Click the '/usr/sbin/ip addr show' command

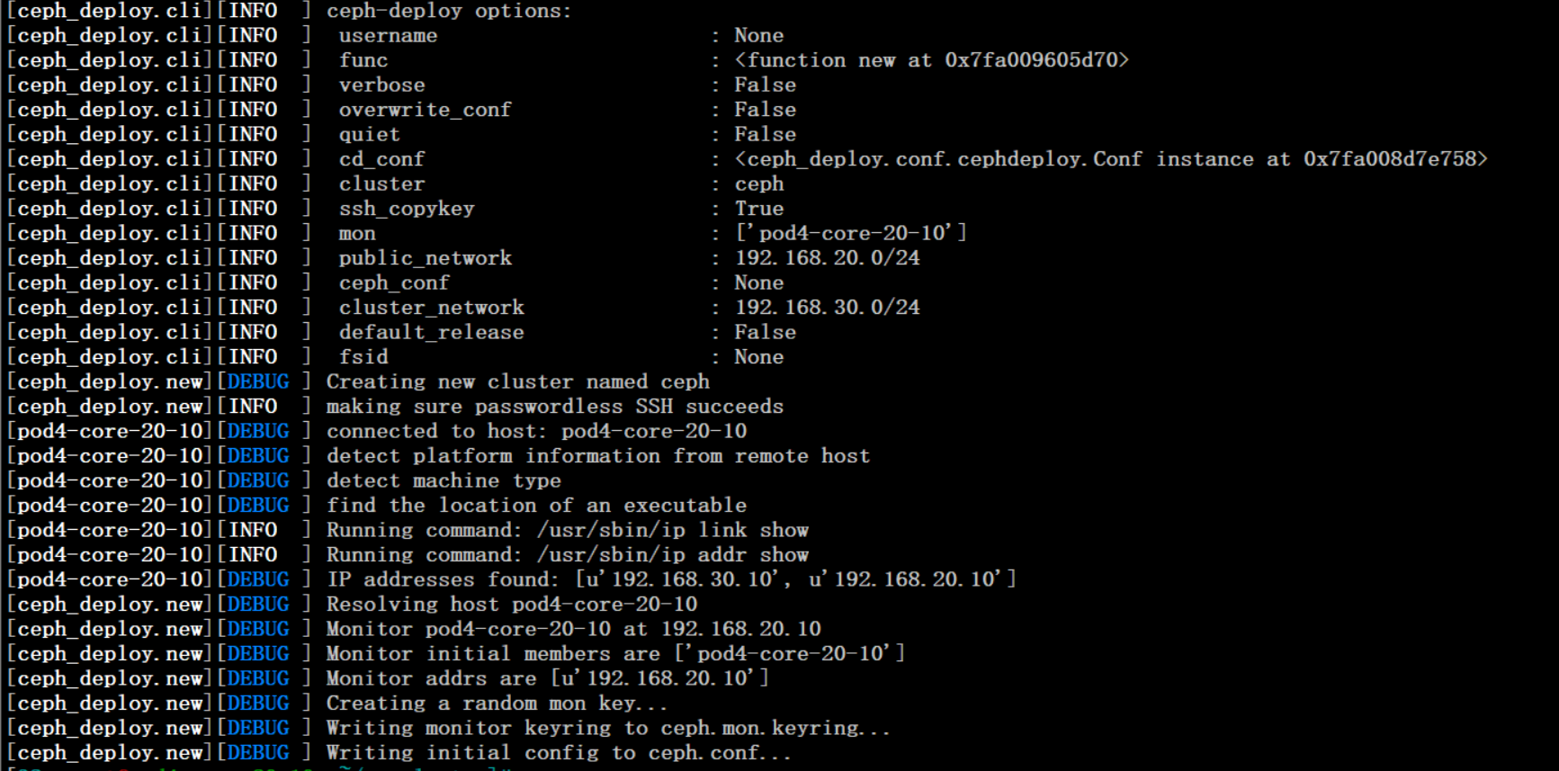coord(672,555)
